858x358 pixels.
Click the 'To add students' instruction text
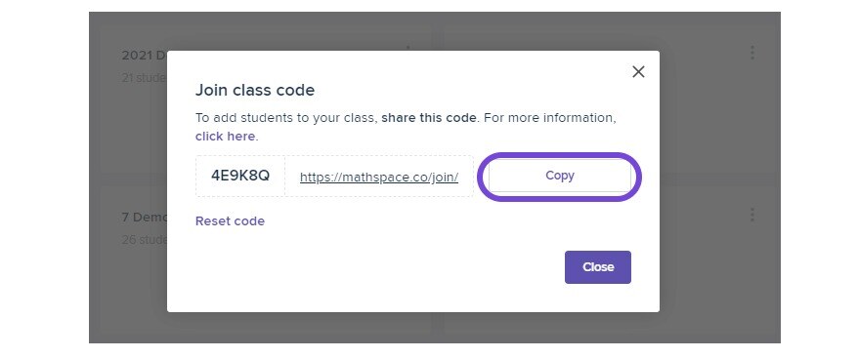coord(286,117)
